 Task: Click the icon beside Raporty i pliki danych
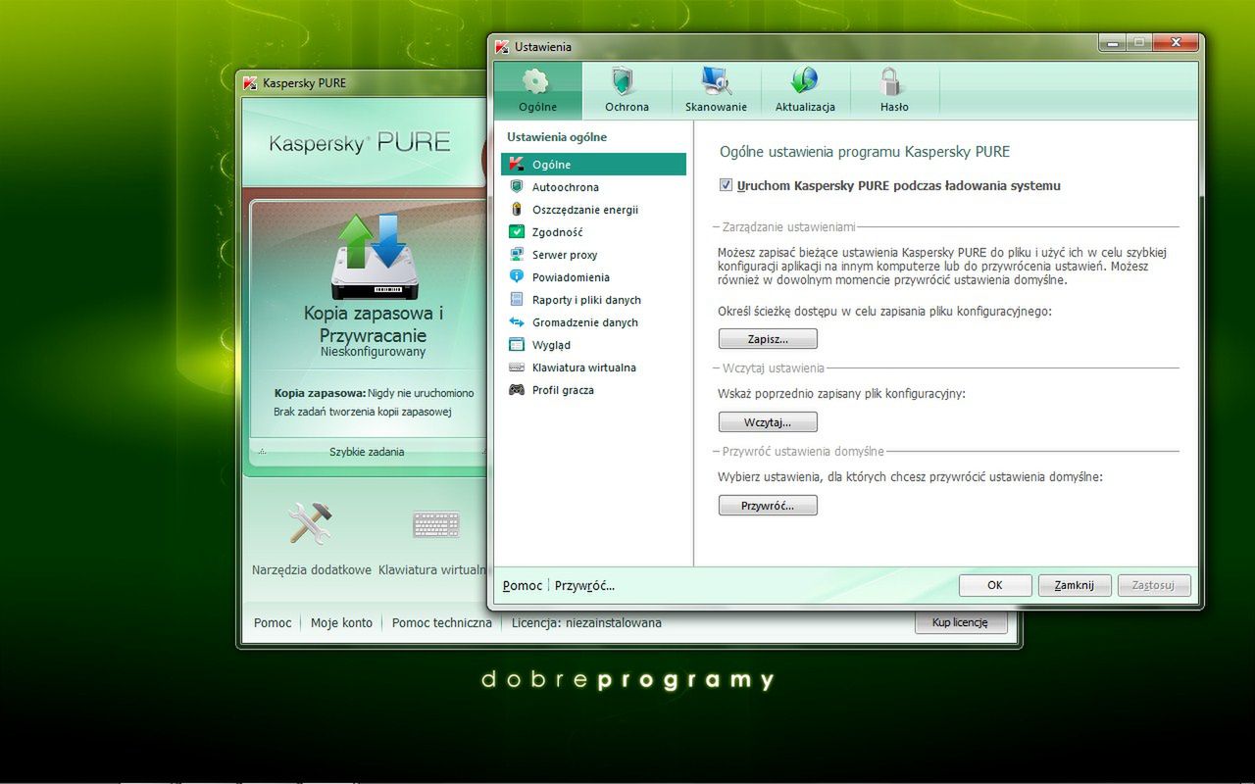click(517, 300)
